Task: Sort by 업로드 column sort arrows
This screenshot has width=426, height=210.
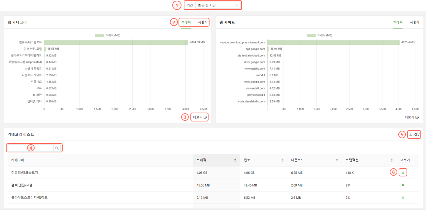Action: pyautogui.click(x=282, y=160)
